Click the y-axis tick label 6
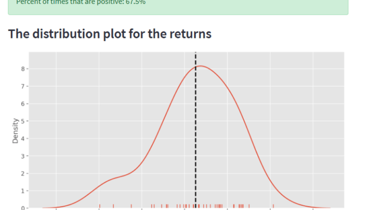367x210 pixels. (x=23, y=104)
